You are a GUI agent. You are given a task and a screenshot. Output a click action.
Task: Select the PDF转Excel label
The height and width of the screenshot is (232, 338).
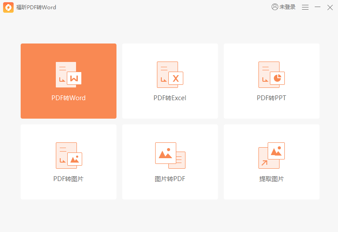point(170,98)
